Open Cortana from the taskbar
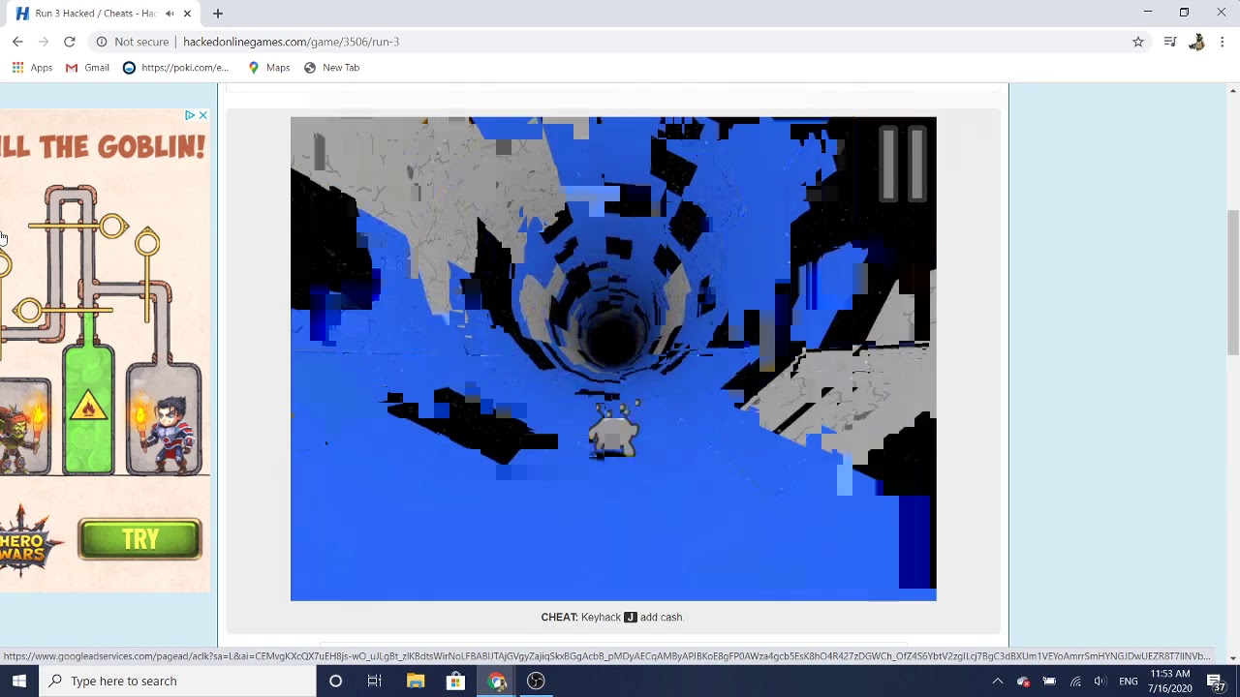This screenshot has height=697, width=1240. pyautogui.click(x=335, y=681)
